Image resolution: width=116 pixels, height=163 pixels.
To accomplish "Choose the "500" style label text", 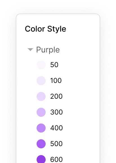I will (x=56, y=144).
